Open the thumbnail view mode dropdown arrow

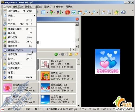pos(47,12)
